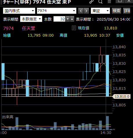
Task: Decrease bar count with down arrow
Action: (x=68, y=19)
